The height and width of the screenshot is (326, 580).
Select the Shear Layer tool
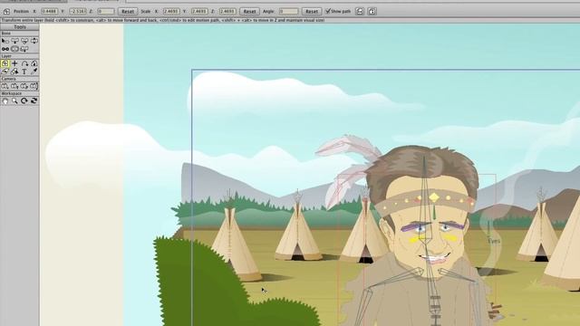tap(5, 72)
